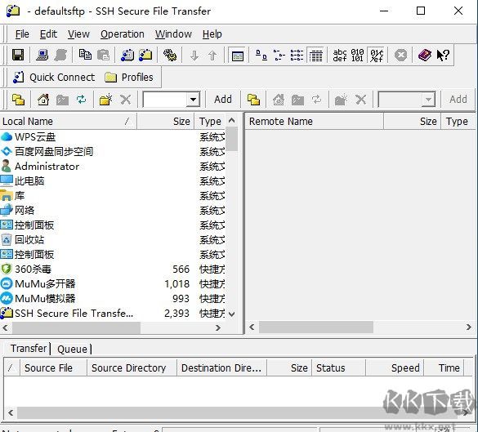
Task: Click remote Add favorite button
Action: pos(458,100)
